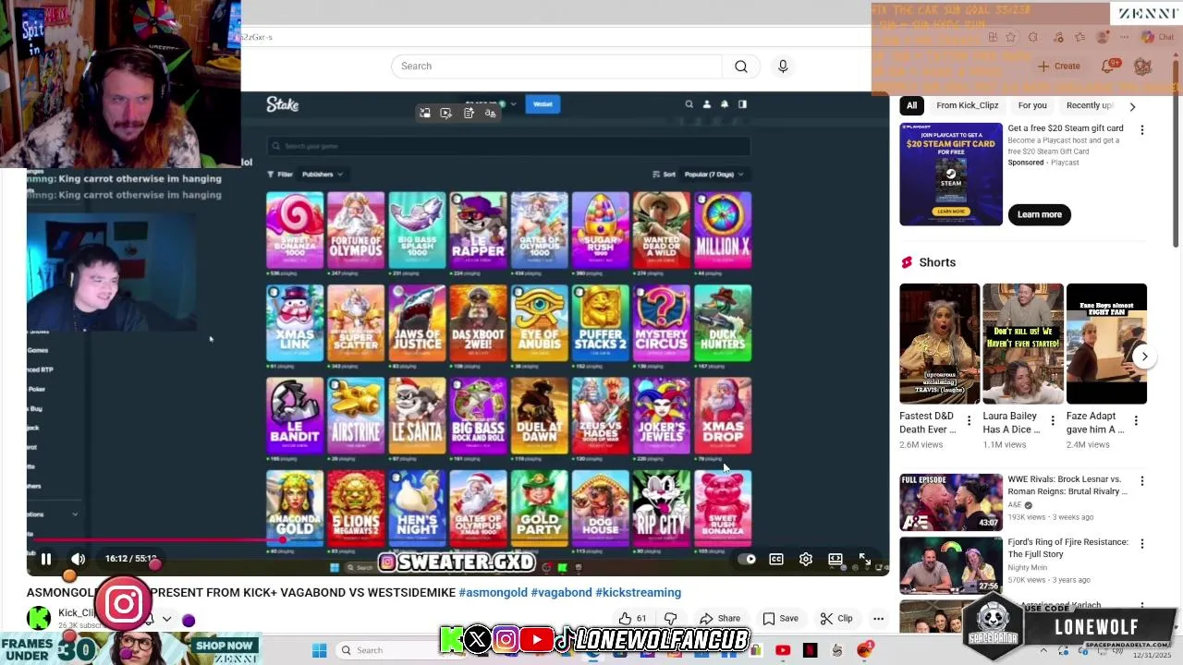
Task: Click the #asmongold hashtag
Action: (x=493, y=593)
